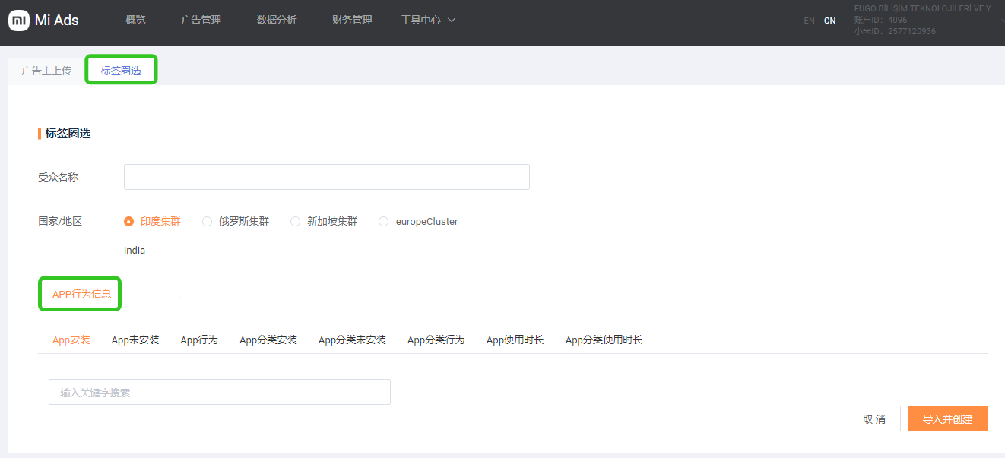This screenshot has height=458, width=1005.
Task: Click the 受众名称 input field
Action: point(326,177)
